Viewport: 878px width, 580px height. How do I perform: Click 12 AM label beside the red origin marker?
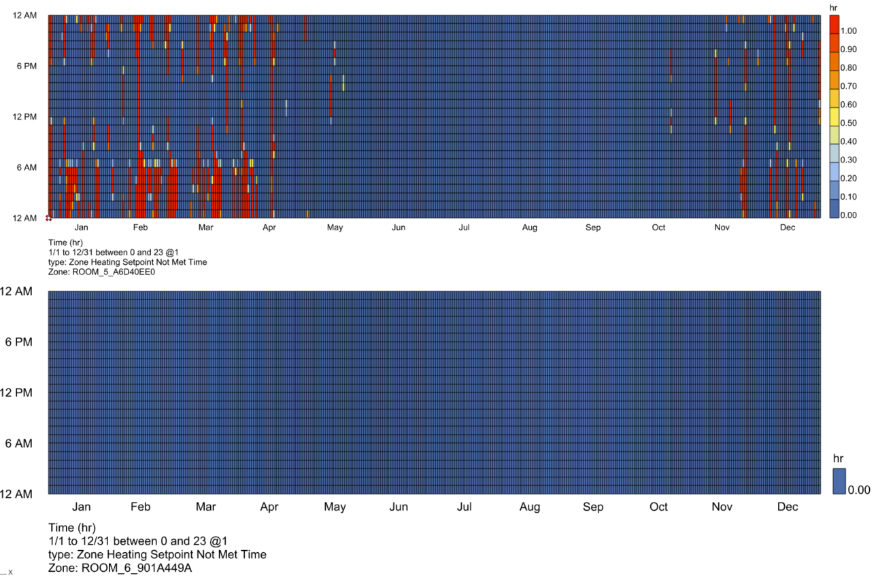[x=26, y=218]
